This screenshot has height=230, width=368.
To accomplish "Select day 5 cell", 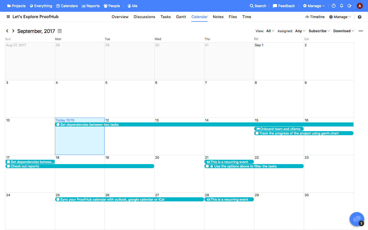I will click(130, 99).
